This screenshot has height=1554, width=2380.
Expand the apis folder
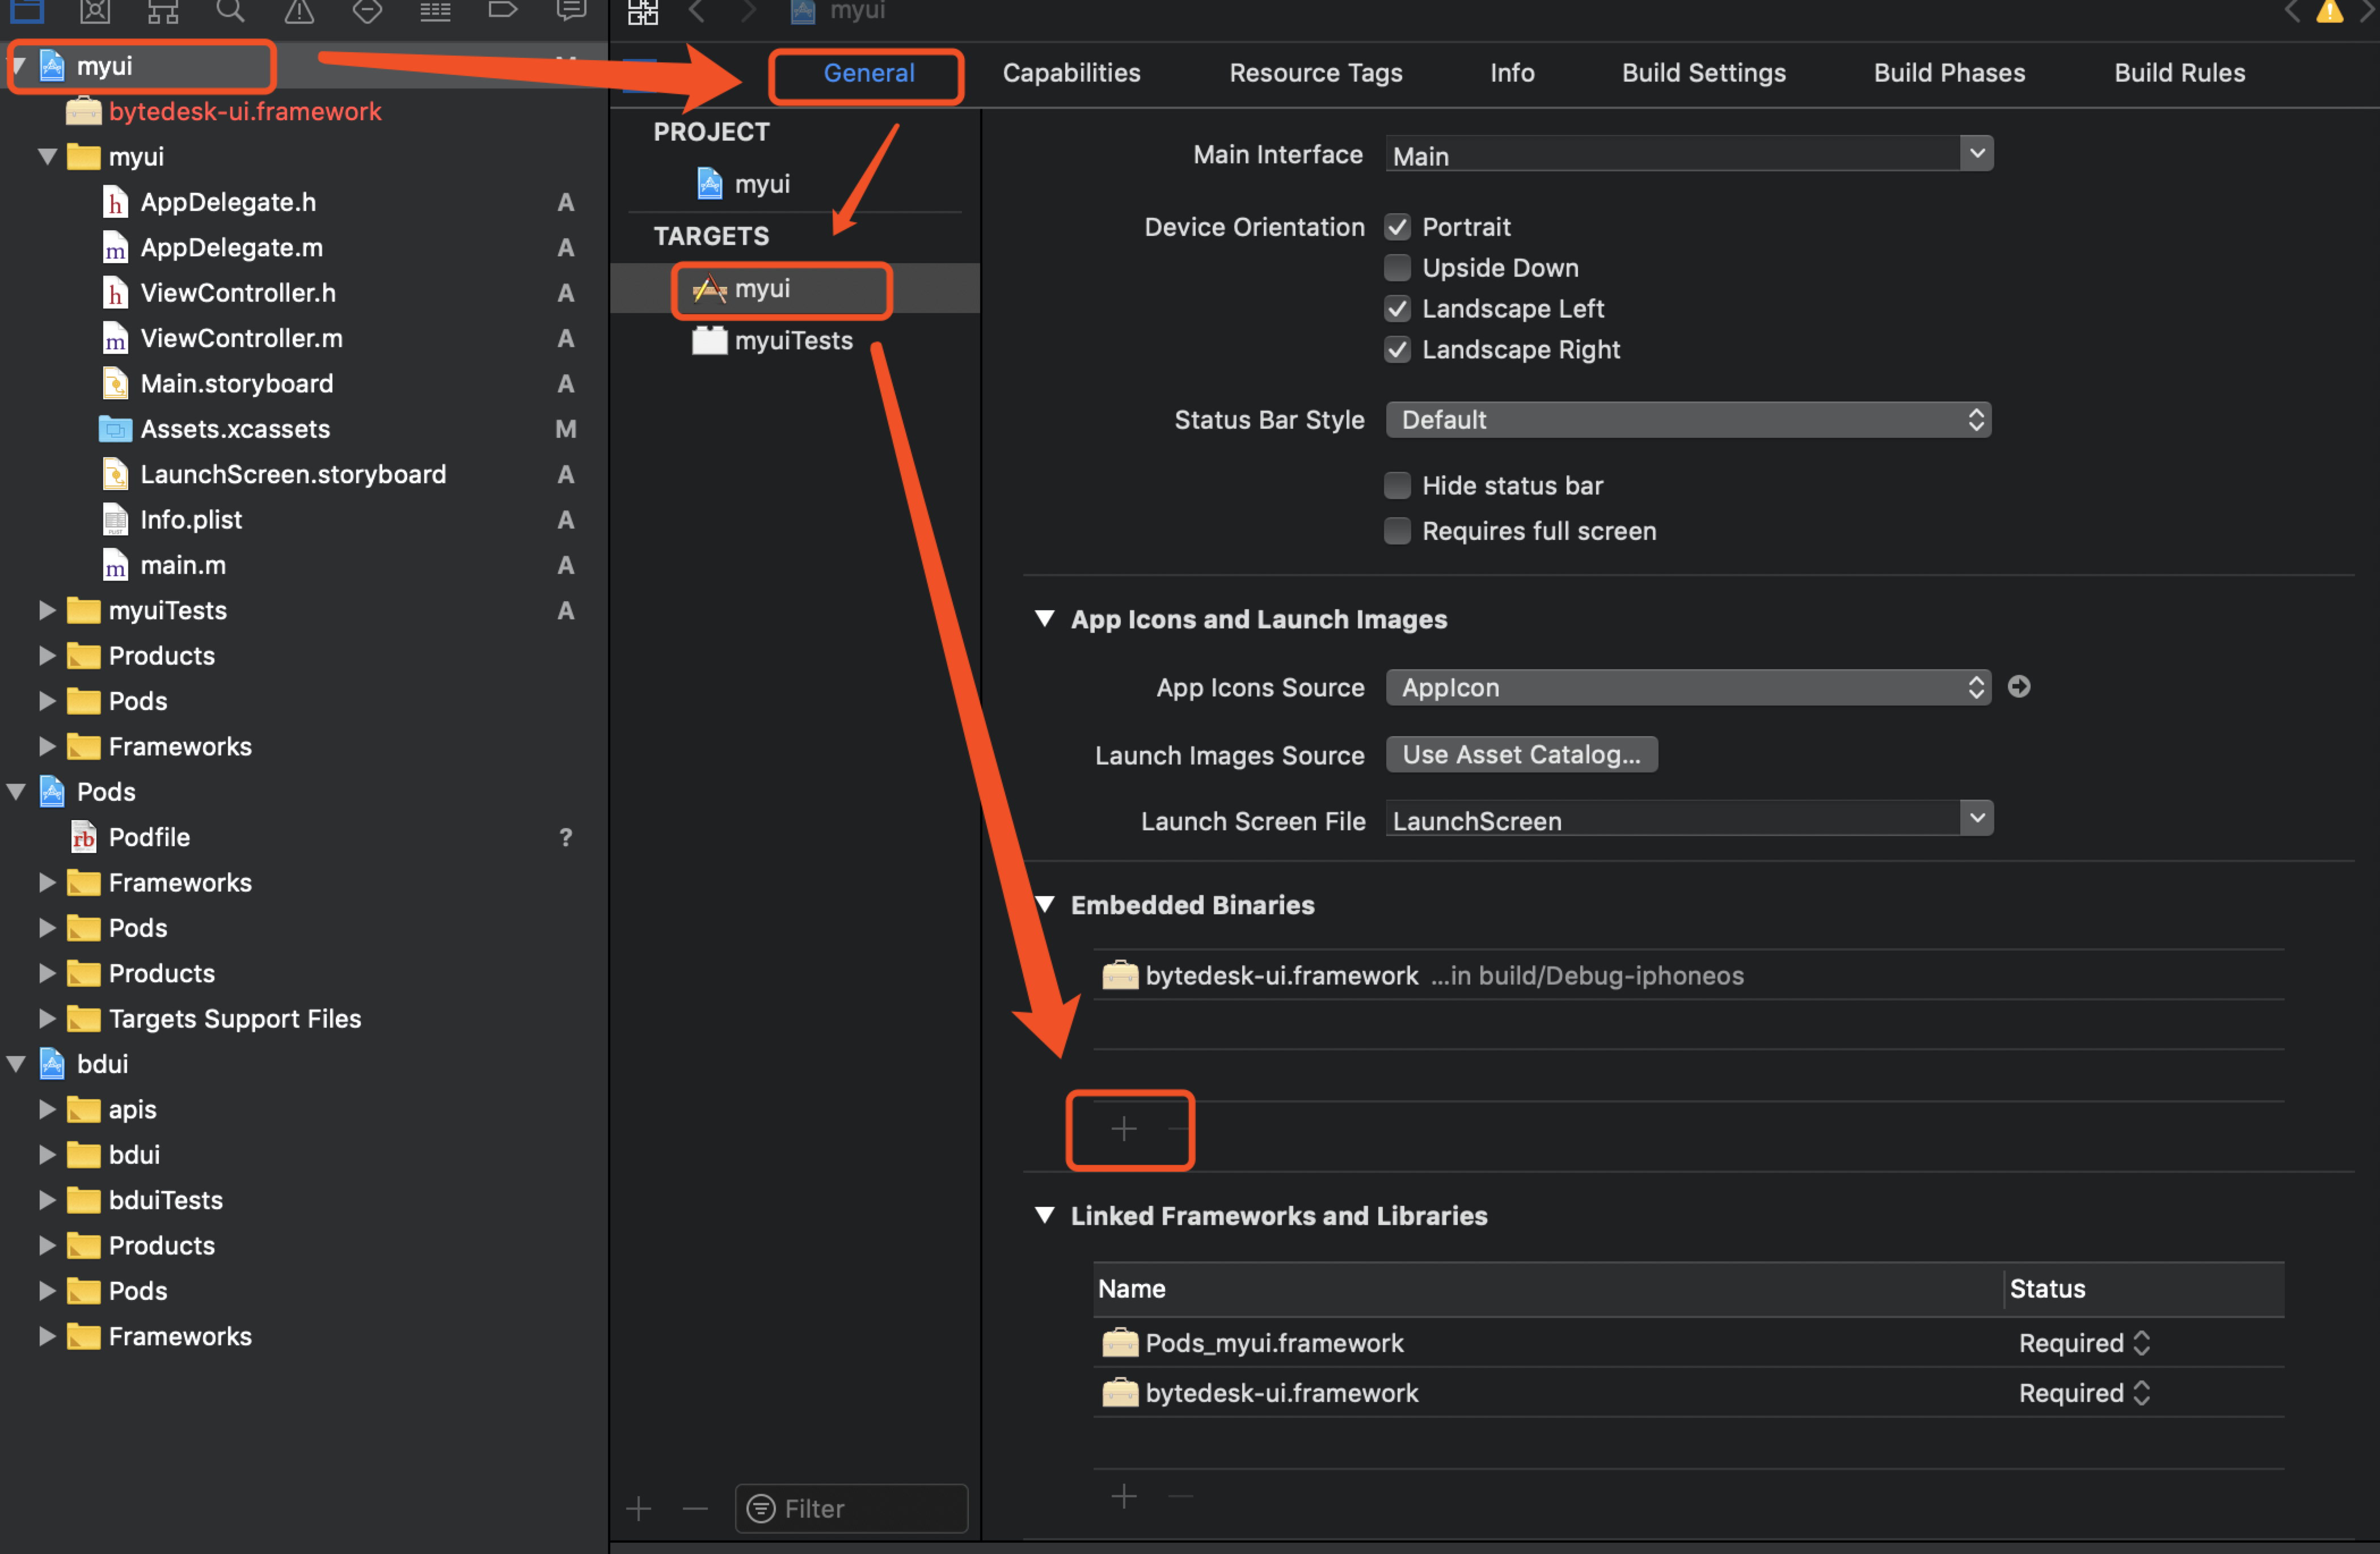click(46, 1109)
